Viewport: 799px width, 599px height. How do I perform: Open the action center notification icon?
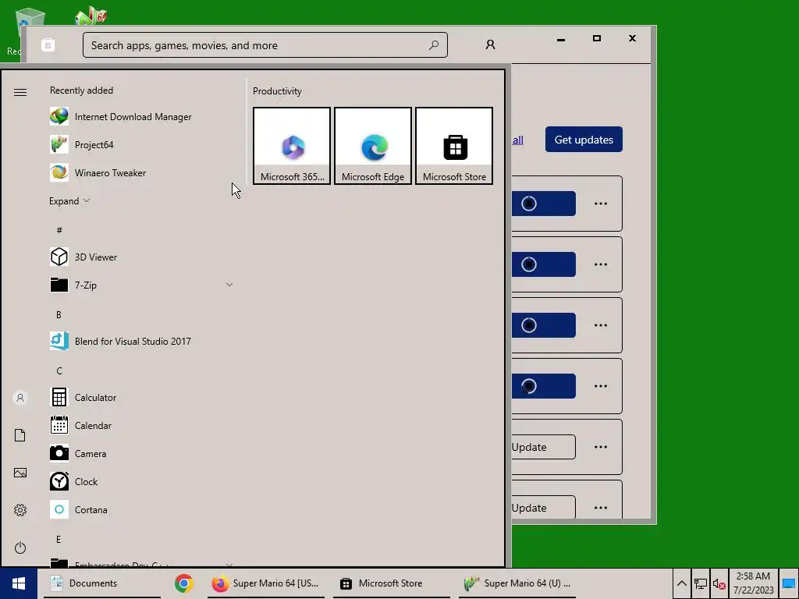[x=789, y=583]
